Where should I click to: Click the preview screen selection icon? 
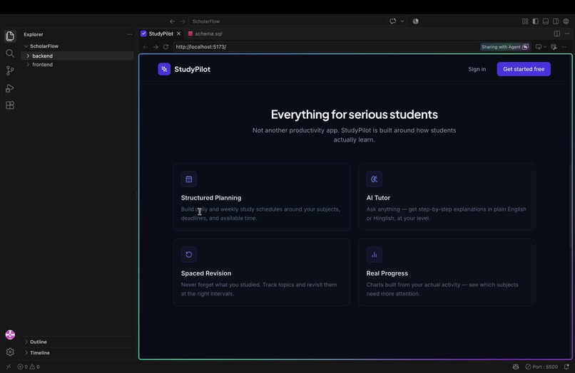[x=539, y=47]
